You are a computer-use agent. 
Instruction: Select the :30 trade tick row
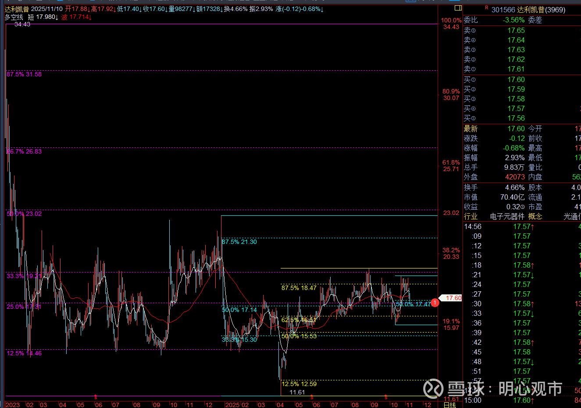522,304
